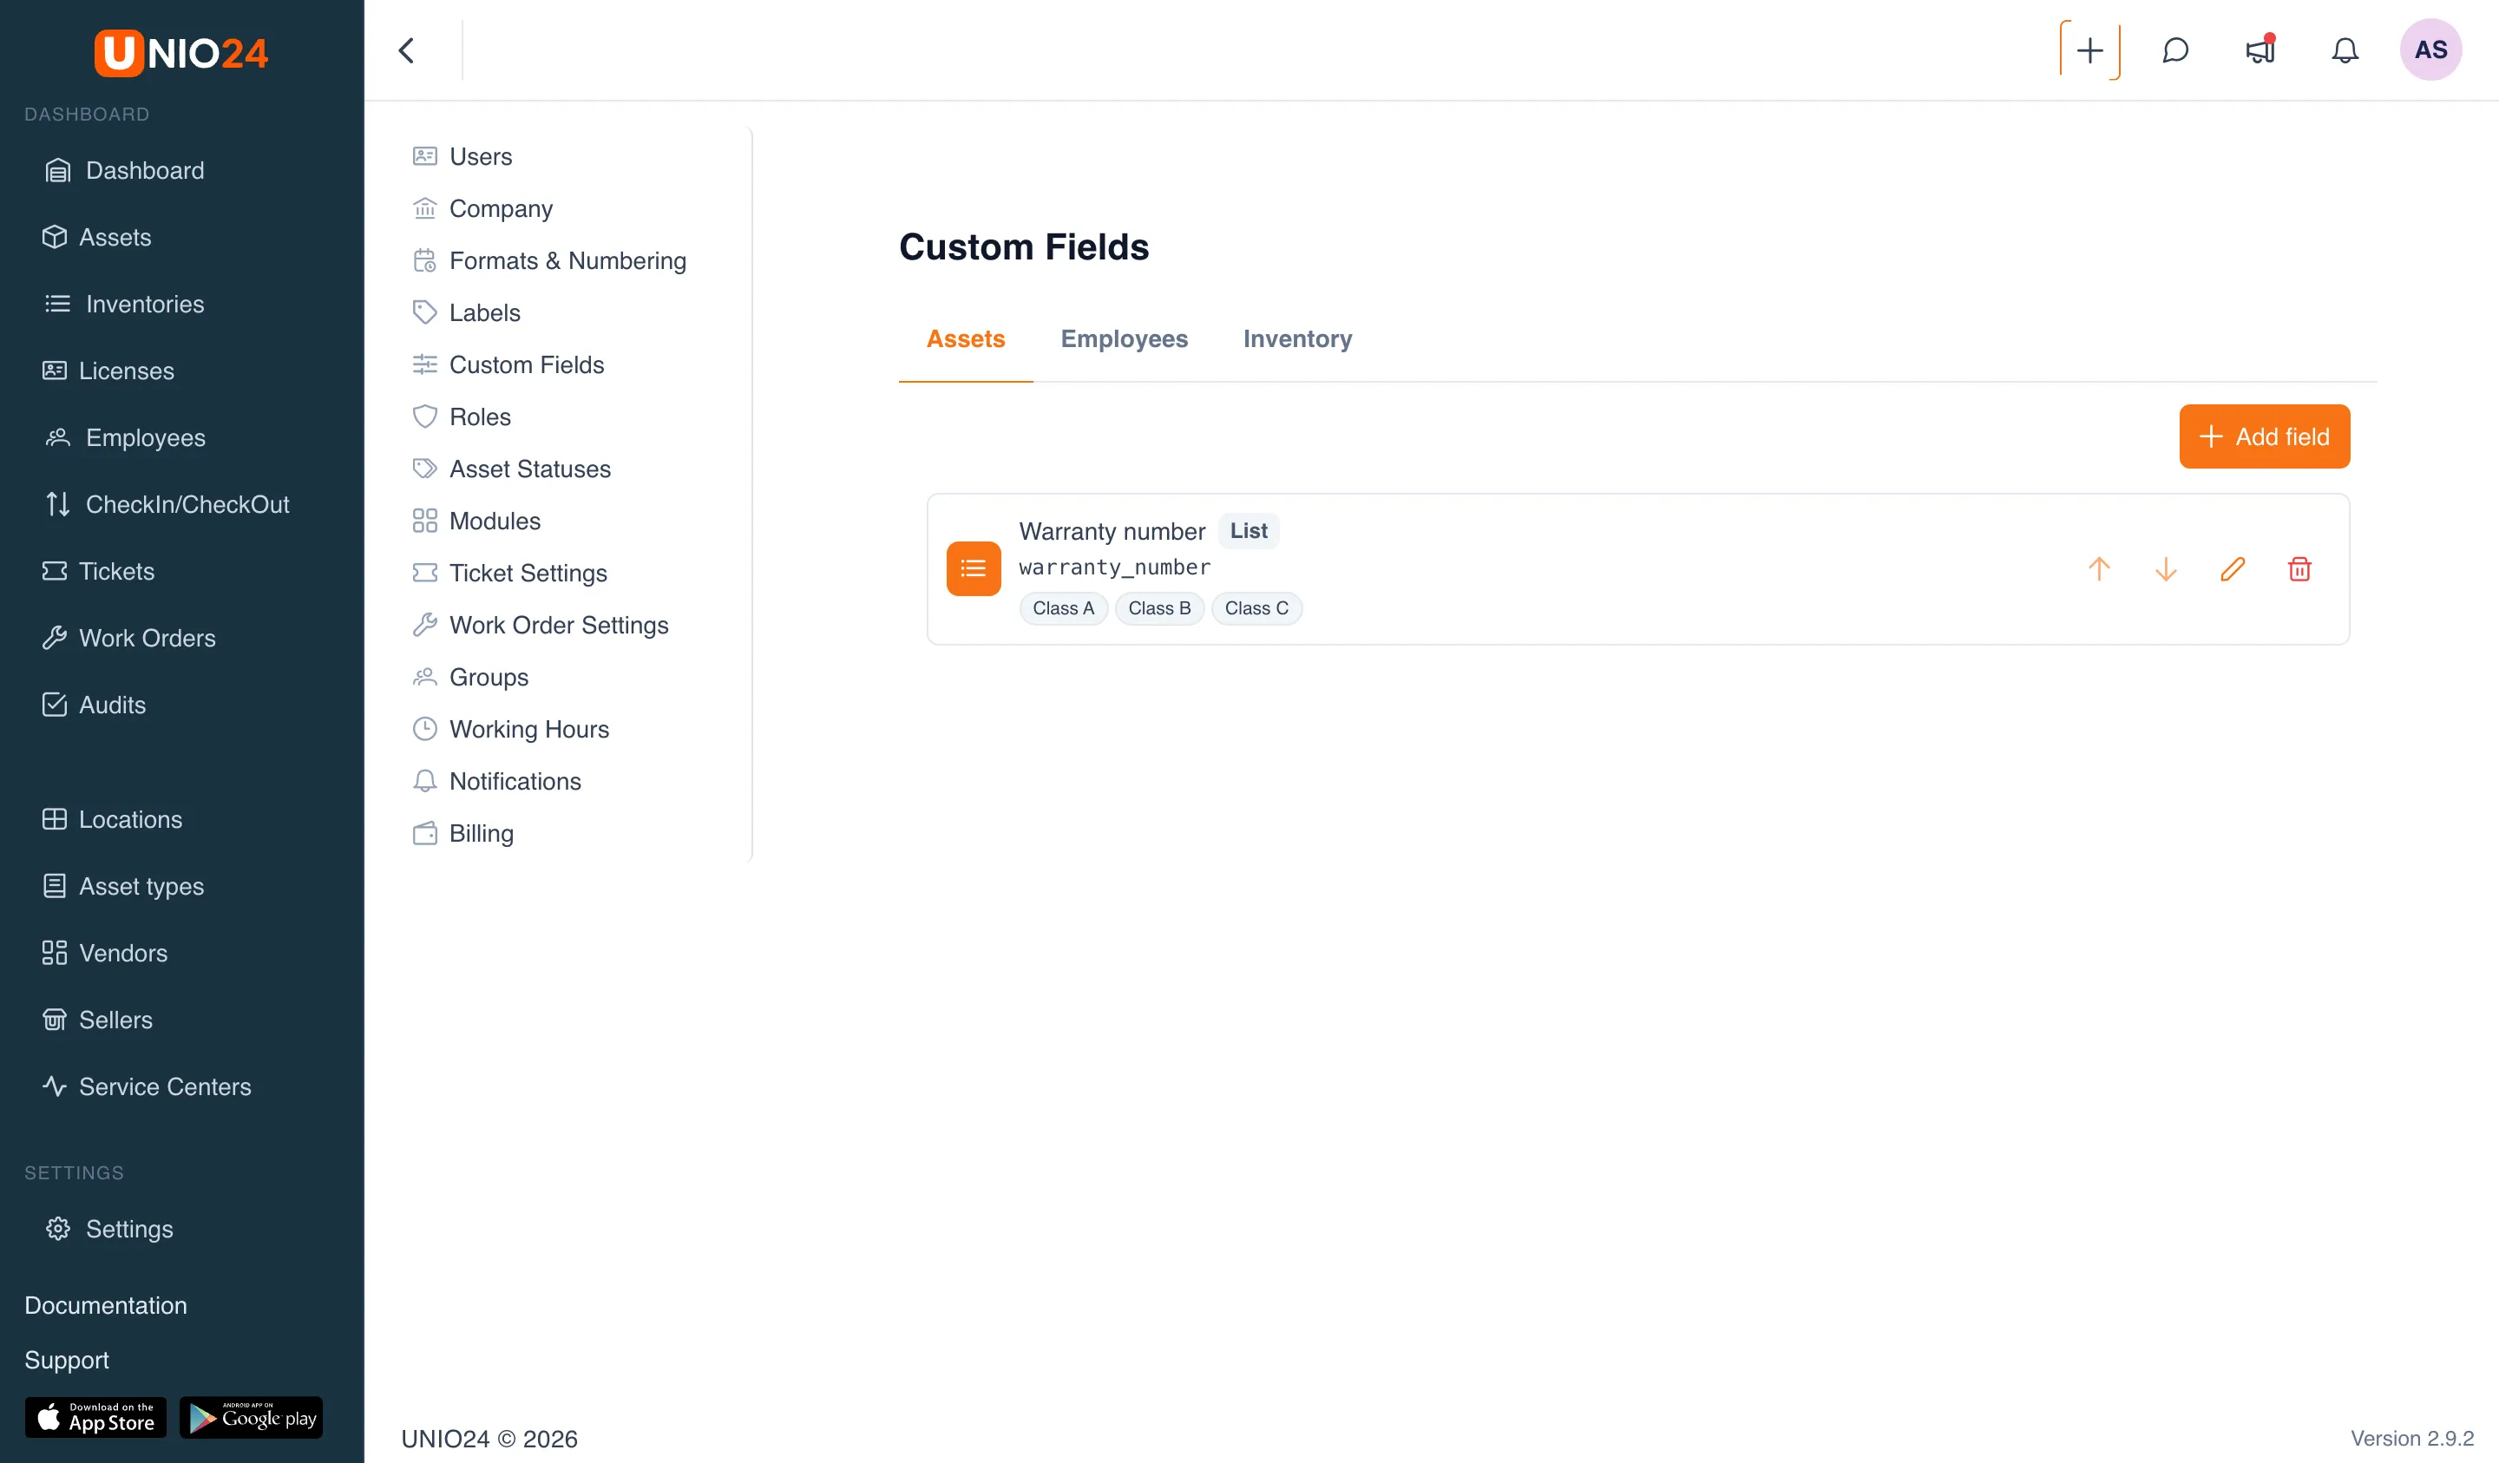This screenshot has height=1463, width=2499.
Task: Open Billing settings menu item
Action: click(463, 833)
